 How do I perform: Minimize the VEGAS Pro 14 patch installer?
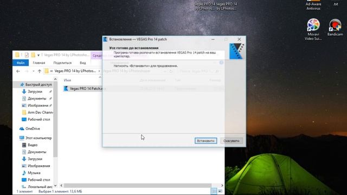[213, 40]
